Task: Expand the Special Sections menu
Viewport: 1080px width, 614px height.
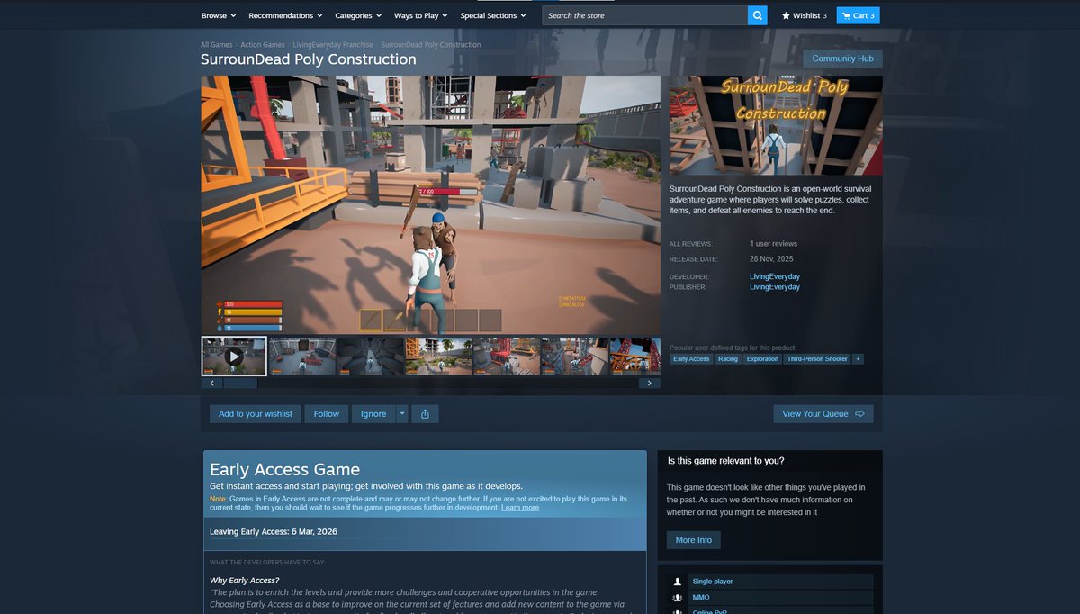Action: [493, 15]
